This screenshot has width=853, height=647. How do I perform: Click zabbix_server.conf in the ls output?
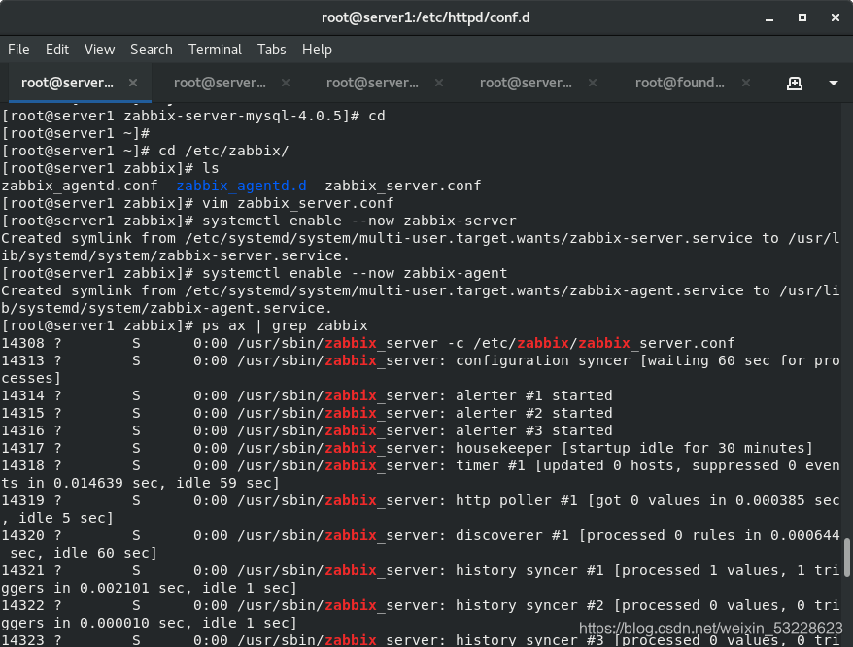[403, 186]
